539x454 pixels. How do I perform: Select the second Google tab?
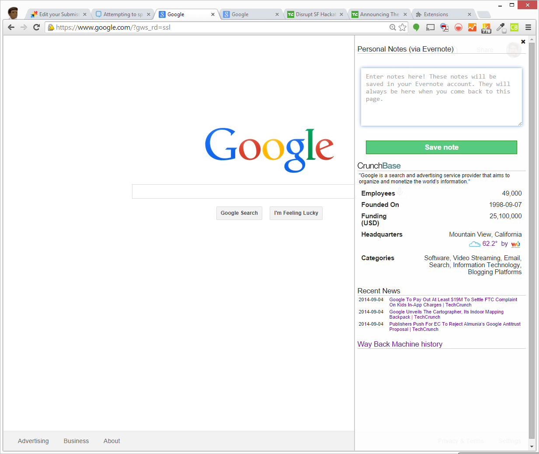pyautogui.click(x=251, y=14)
